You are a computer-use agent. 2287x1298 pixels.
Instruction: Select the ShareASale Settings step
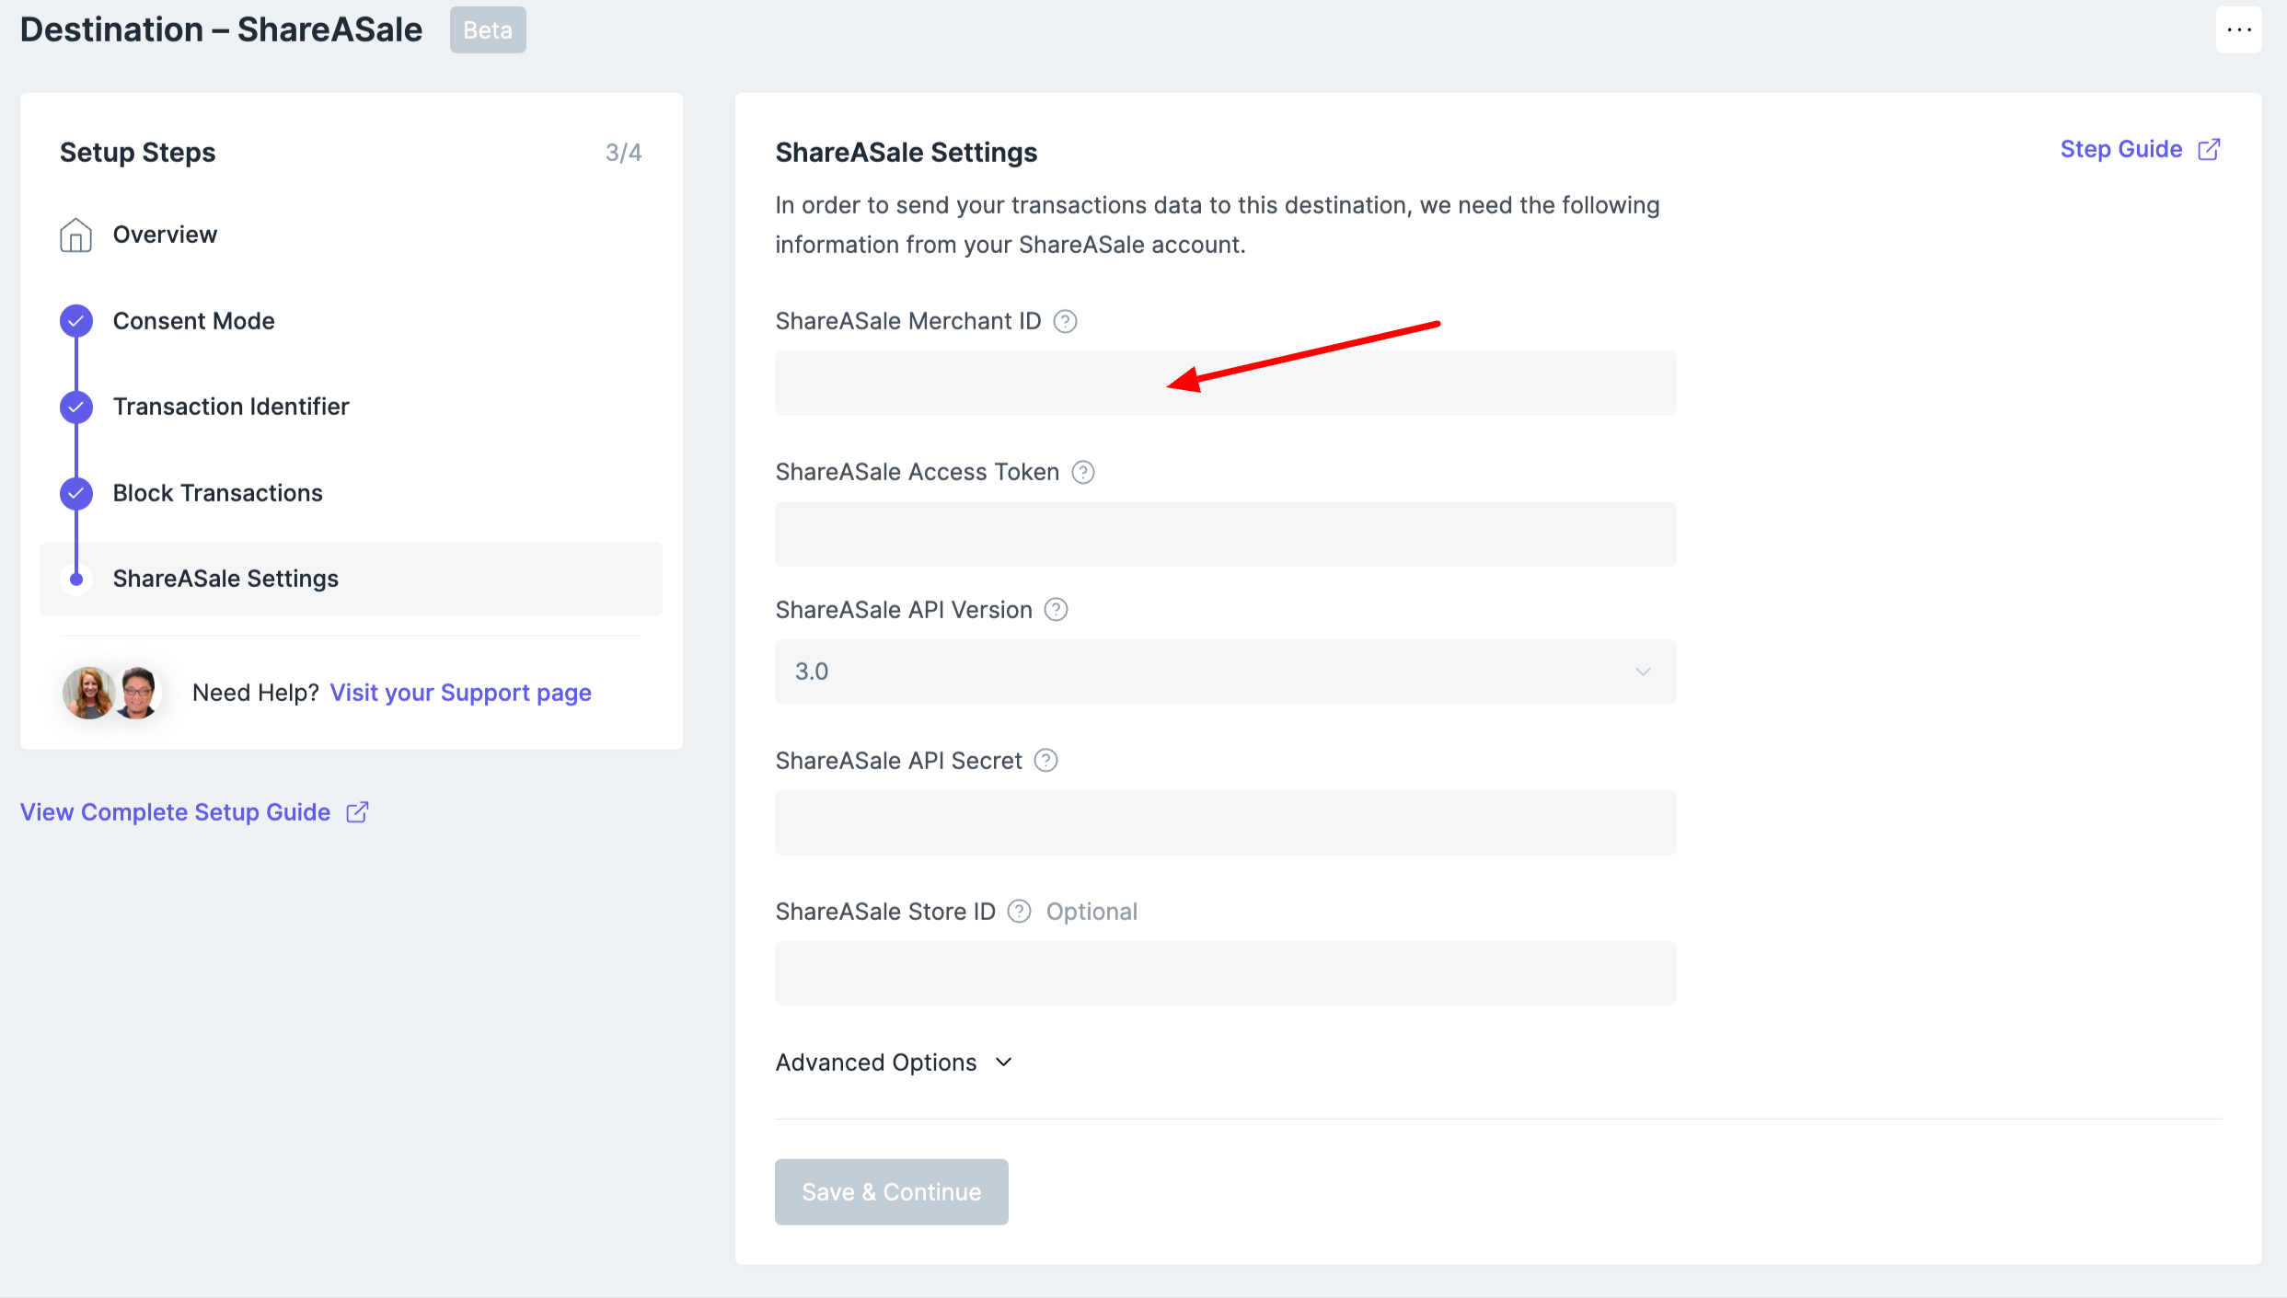[x=225, y=579]
